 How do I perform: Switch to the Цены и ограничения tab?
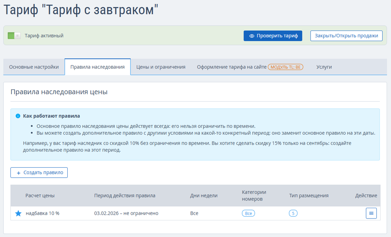pyautogui.click(x=161, y=67)
